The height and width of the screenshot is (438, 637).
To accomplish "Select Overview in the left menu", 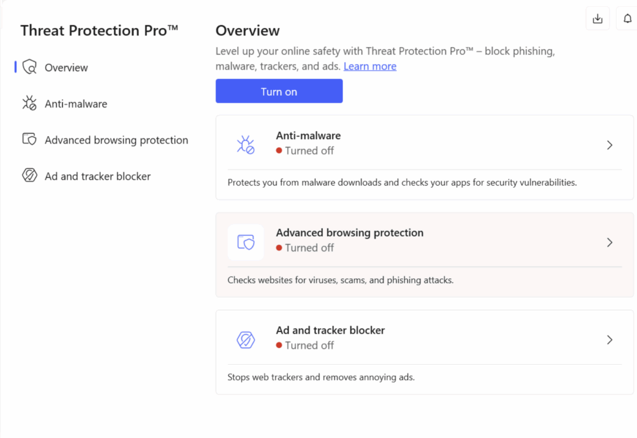I will point(66,67).
